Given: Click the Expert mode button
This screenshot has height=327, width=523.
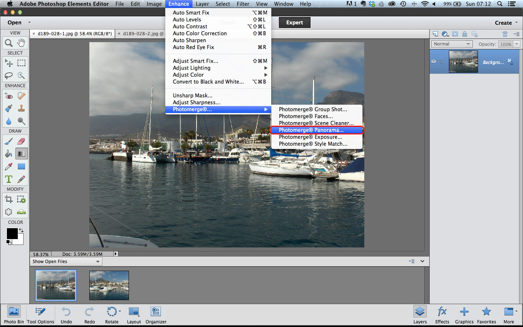Looking at the screenshot, I should point(295,23).
